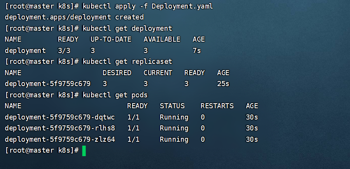
Task: Click the '7s' age value
Action: pos(197,51)
